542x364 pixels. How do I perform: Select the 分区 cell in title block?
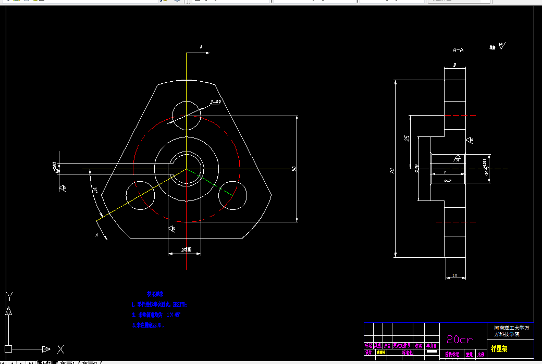click(387, 345)
